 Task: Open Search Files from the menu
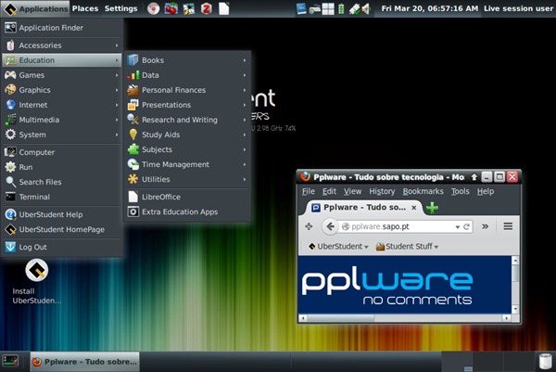pyautogui.click(x=62, y=182)
